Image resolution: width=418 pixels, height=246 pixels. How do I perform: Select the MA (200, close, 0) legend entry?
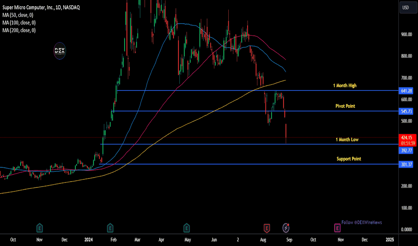(19, 30)
